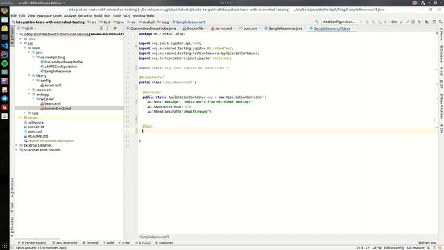Click Git: master branch widget
Image resolution: width=444 pixels, height=250 pixels.
click(416, 248)
